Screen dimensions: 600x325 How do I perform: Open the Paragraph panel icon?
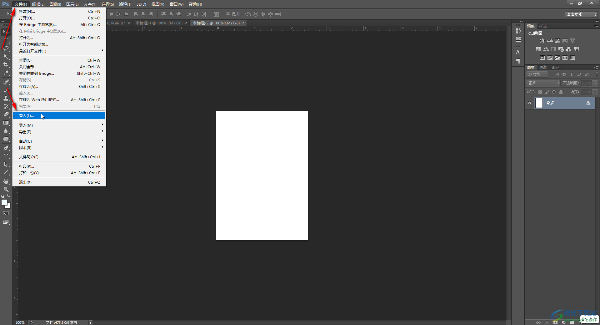(518, 61)
